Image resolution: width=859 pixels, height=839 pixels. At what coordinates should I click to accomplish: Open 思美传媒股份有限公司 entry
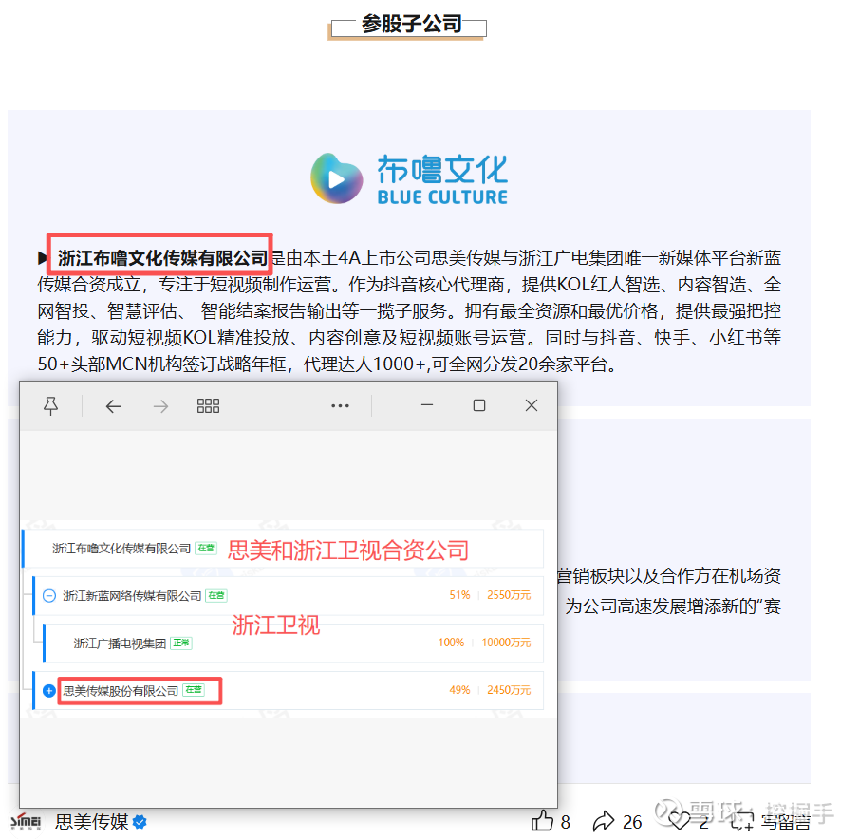pos(121,691)
